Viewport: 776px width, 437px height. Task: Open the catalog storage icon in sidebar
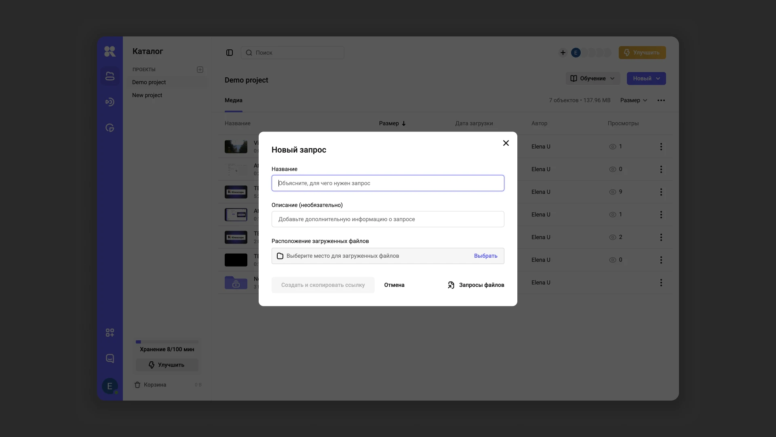click(x=110, y=76)
